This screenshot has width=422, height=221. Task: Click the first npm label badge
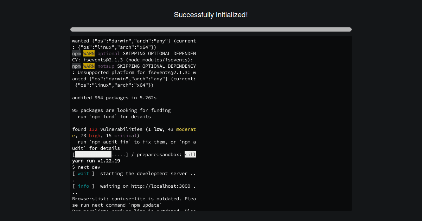coord(76,53)
